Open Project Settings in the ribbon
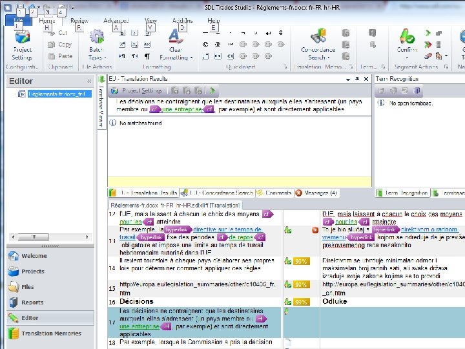The width and height of the screenshot is (465, 349). [22, 45]
